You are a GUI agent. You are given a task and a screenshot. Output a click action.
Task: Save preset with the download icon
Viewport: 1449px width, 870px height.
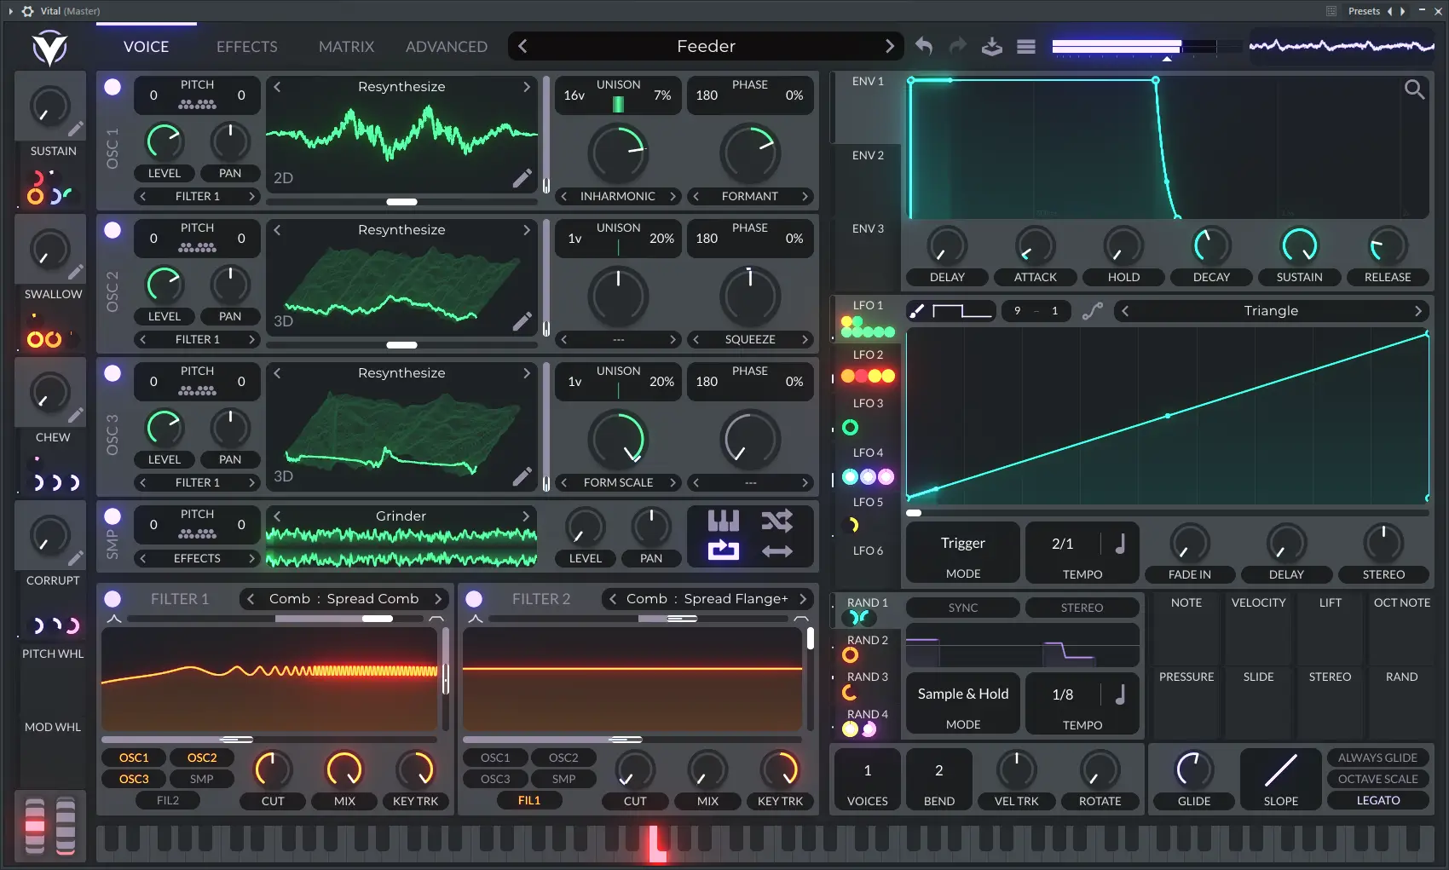[x=992, y=46]
